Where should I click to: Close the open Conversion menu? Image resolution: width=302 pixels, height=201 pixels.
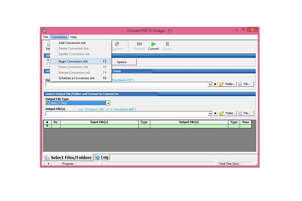pos(59,37)
